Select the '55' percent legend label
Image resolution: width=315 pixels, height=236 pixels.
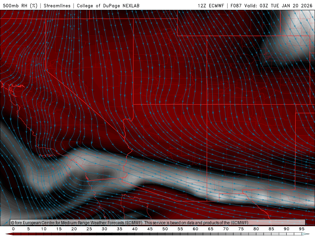pos(180,229)
